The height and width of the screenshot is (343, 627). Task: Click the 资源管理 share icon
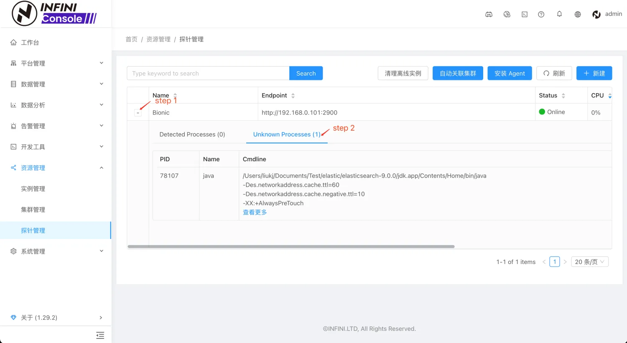click(13, 168)
